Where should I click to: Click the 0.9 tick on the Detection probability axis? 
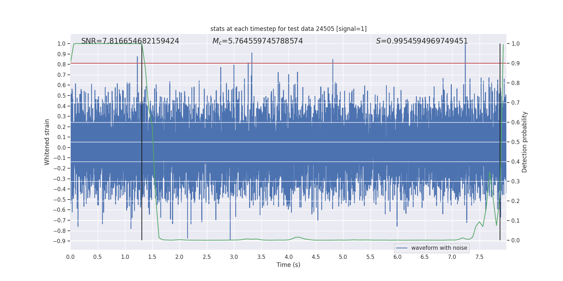[515, 64]
